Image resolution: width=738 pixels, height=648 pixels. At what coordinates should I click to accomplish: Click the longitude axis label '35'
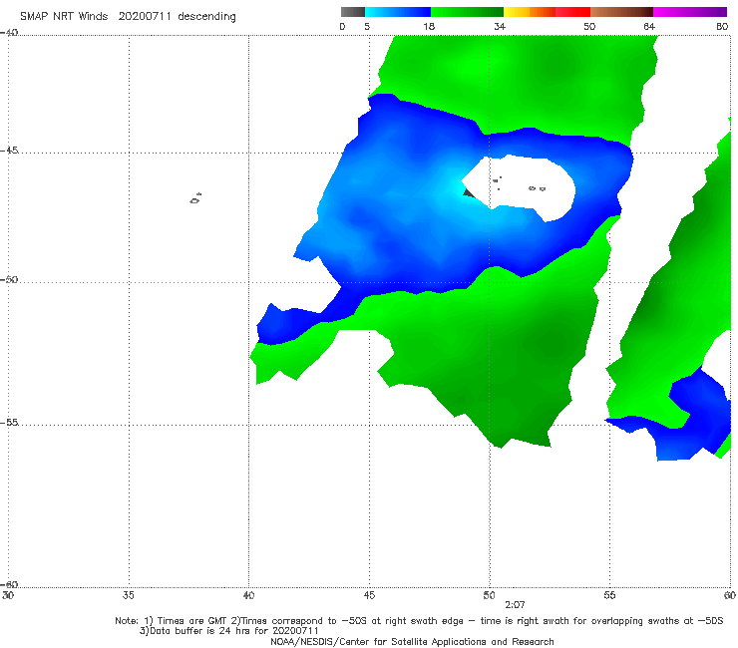click(x=128, y=595)
